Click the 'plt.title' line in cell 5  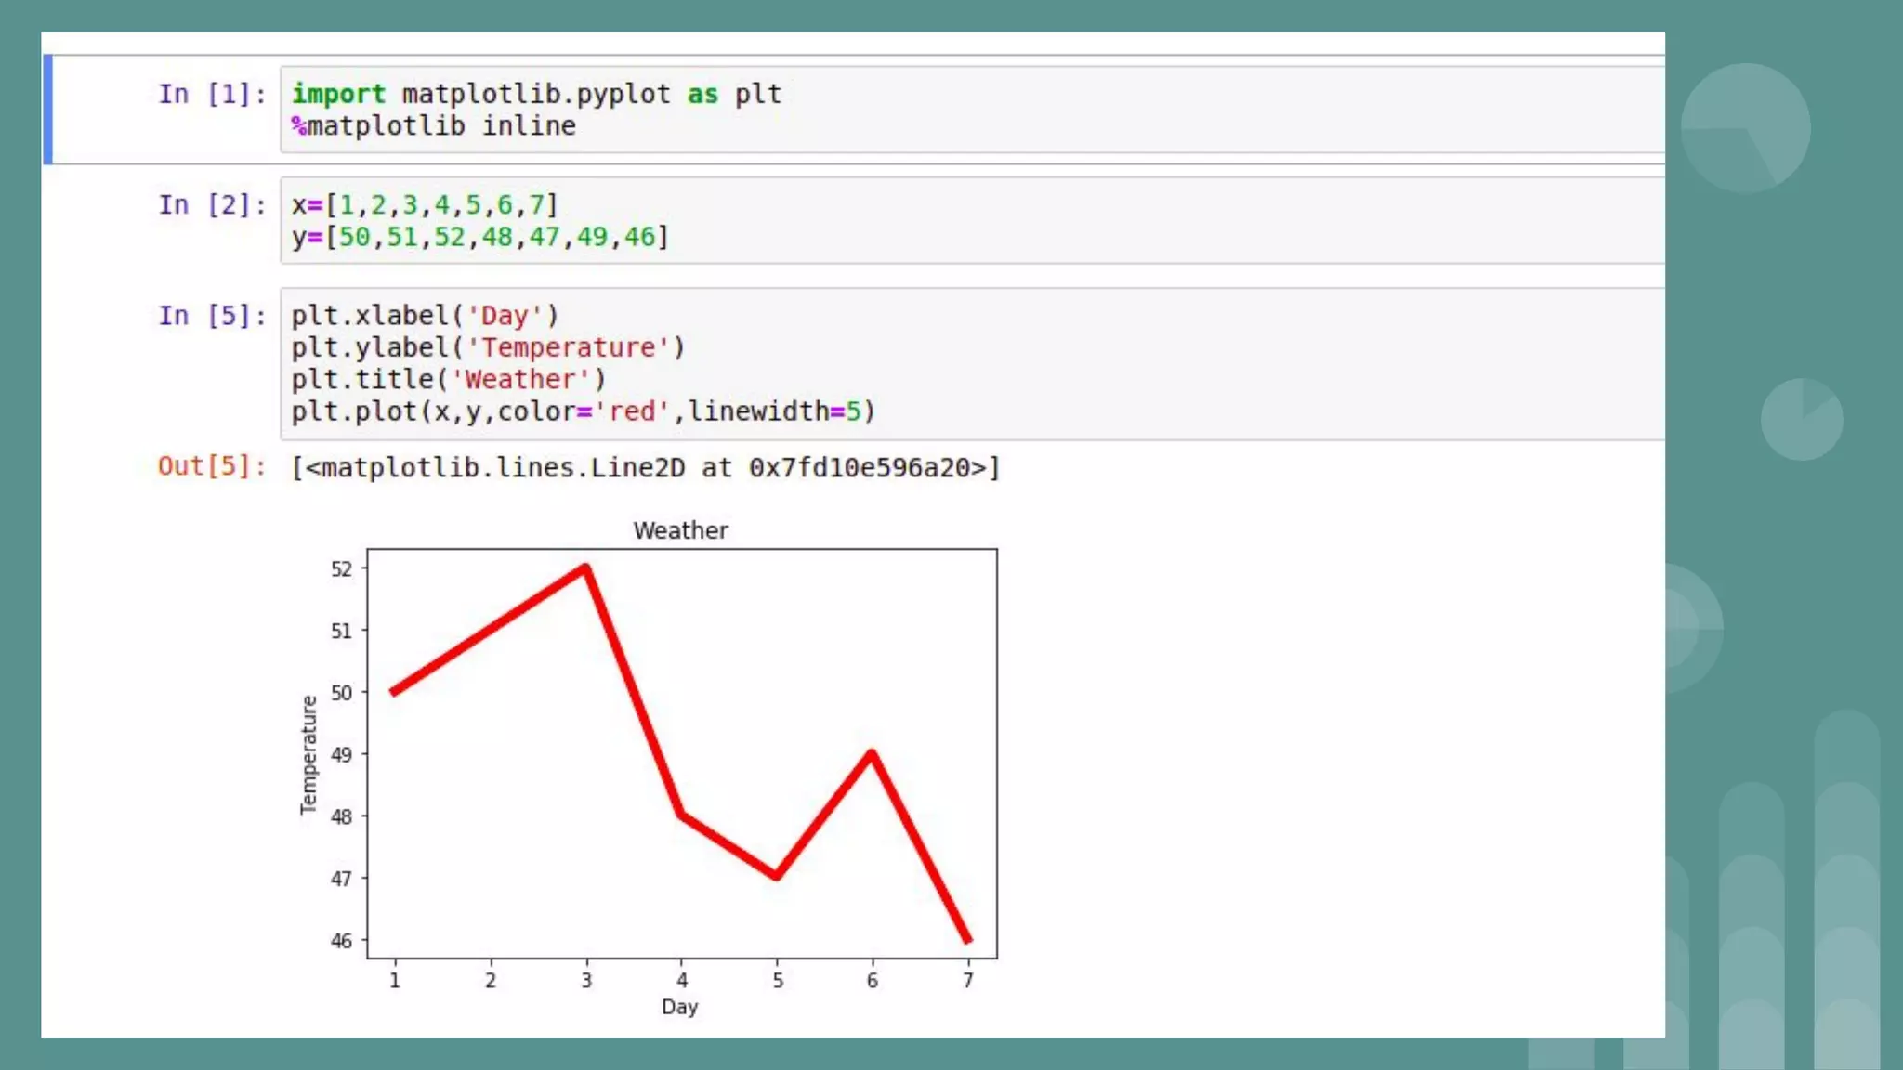click(x=448, y=379)
